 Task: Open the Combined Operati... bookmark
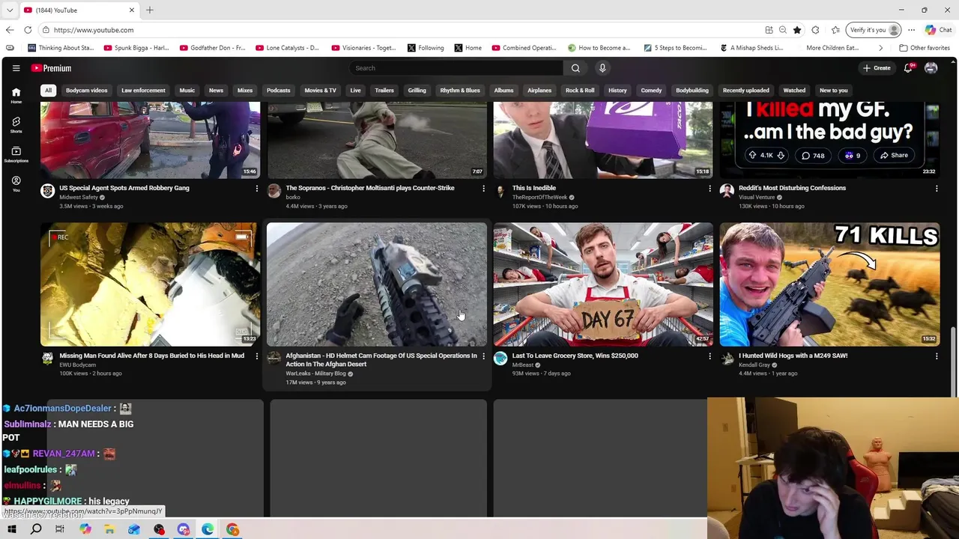point(524,48)
